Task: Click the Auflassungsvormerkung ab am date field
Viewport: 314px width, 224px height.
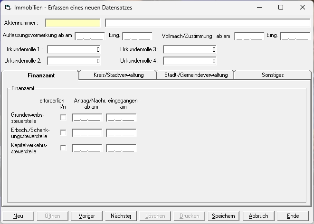Action: coord(89,36)
